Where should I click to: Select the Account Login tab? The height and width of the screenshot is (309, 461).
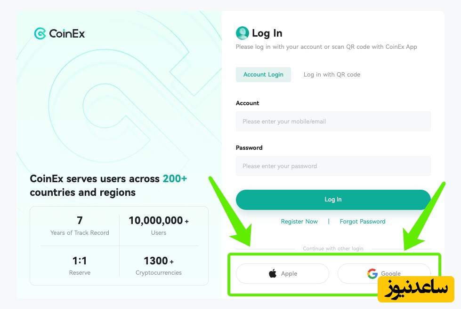(x=263, y=75)
